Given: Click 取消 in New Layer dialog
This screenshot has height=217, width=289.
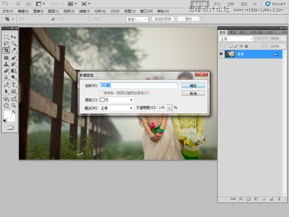Looking at the screenshot, I should 193,94.
